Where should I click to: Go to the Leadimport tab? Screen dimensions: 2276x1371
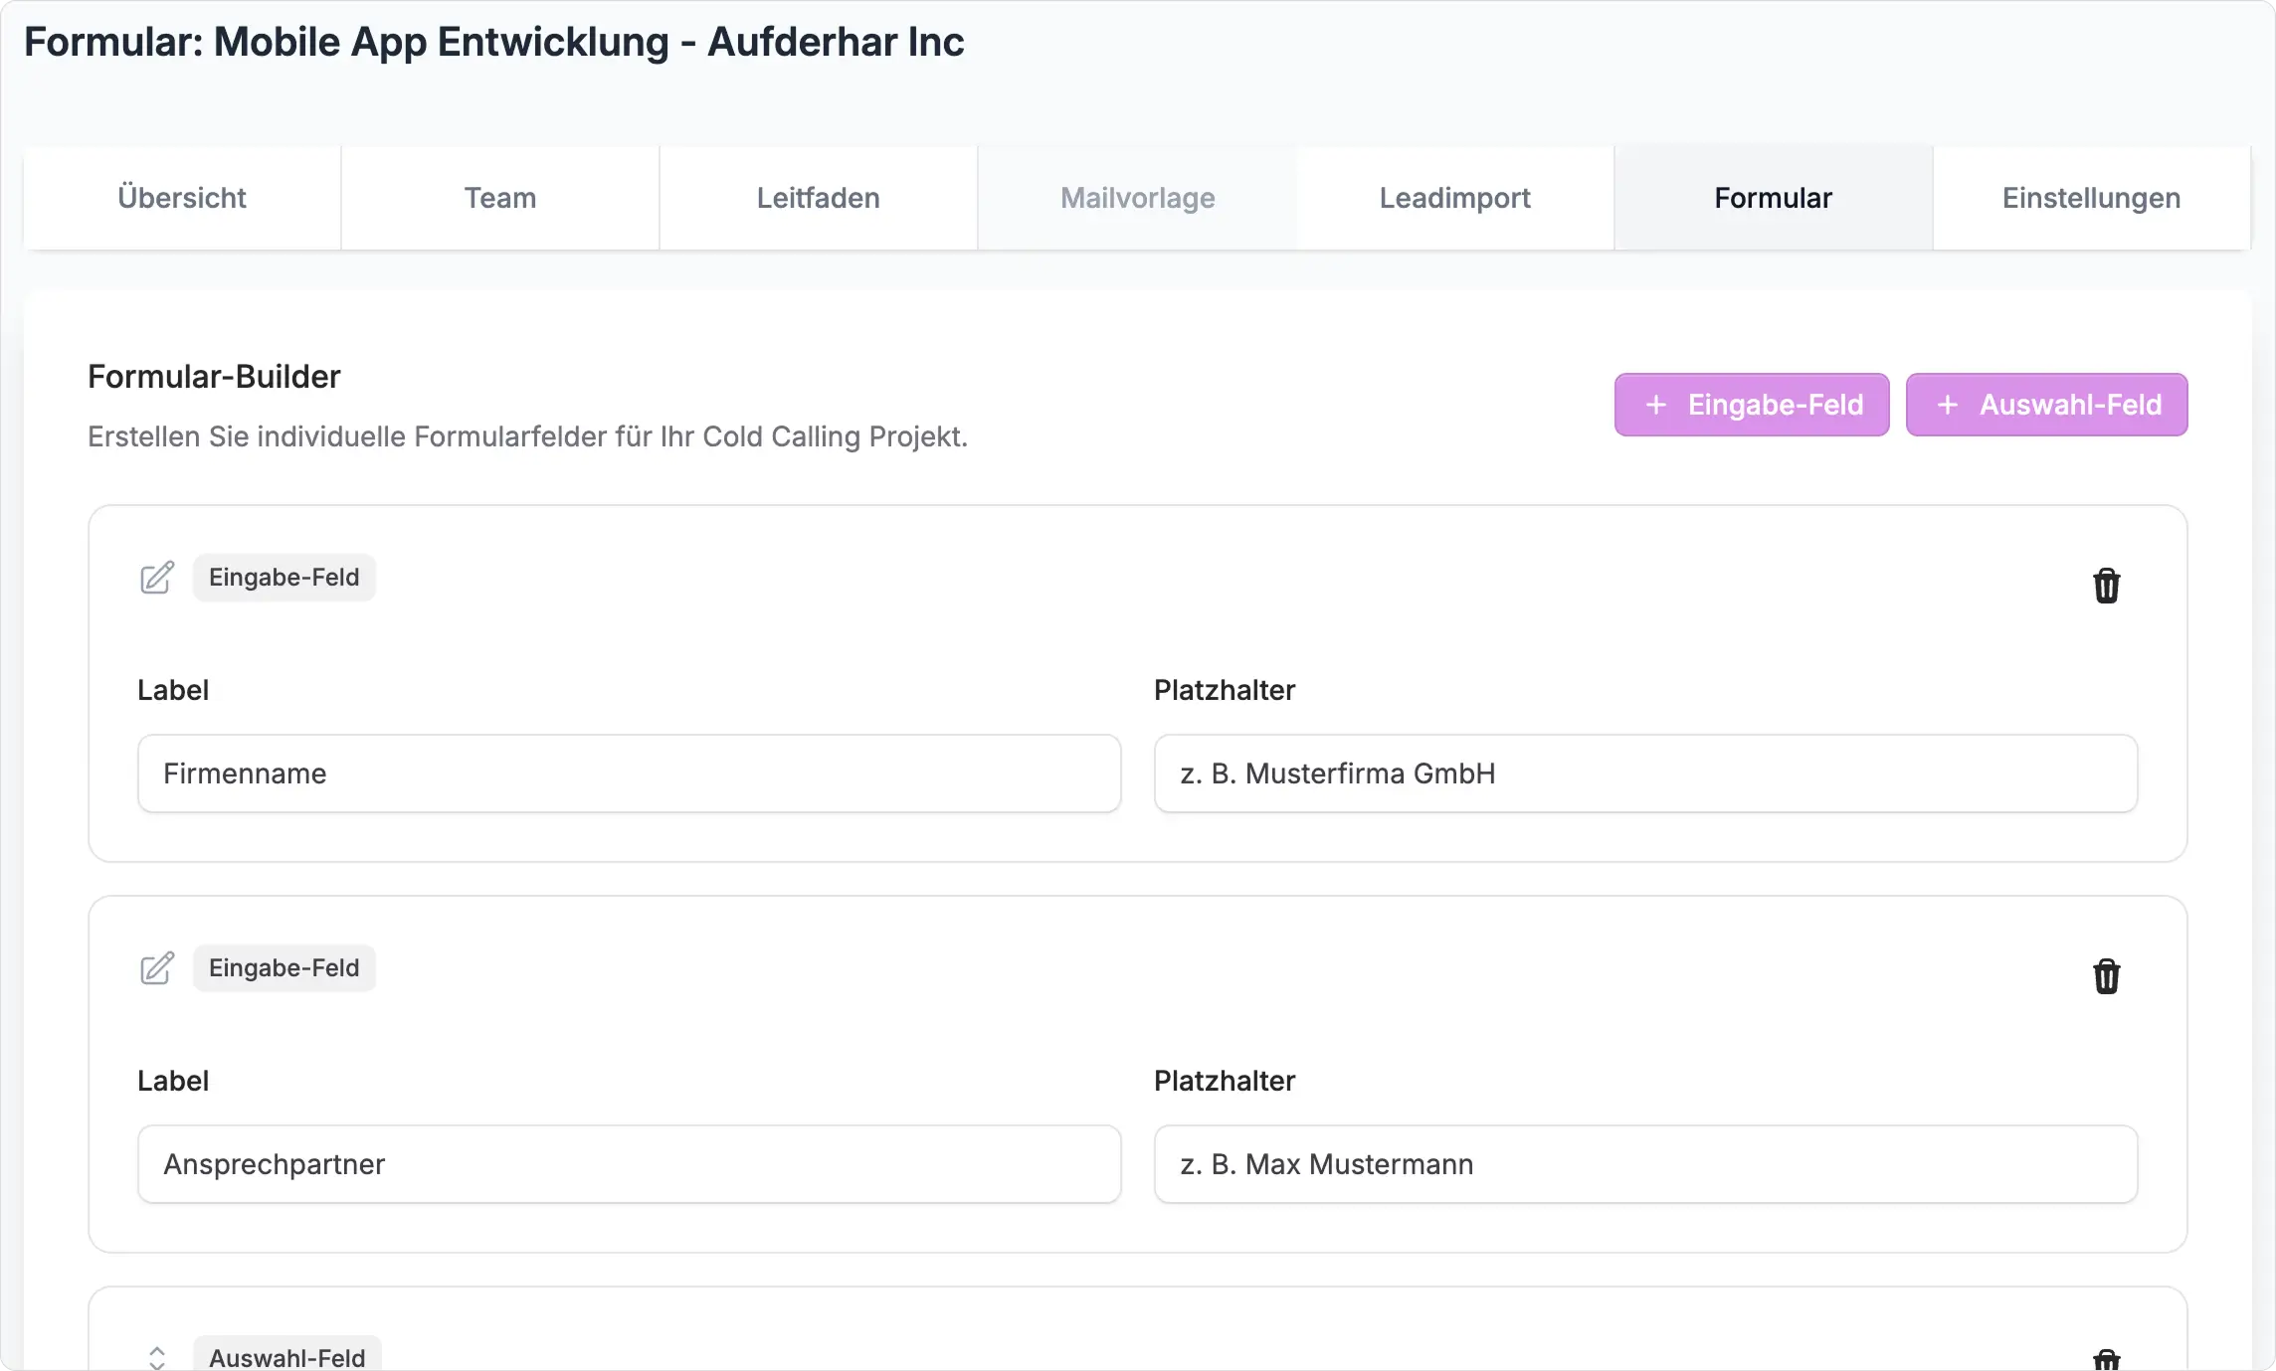(1455, 198)
